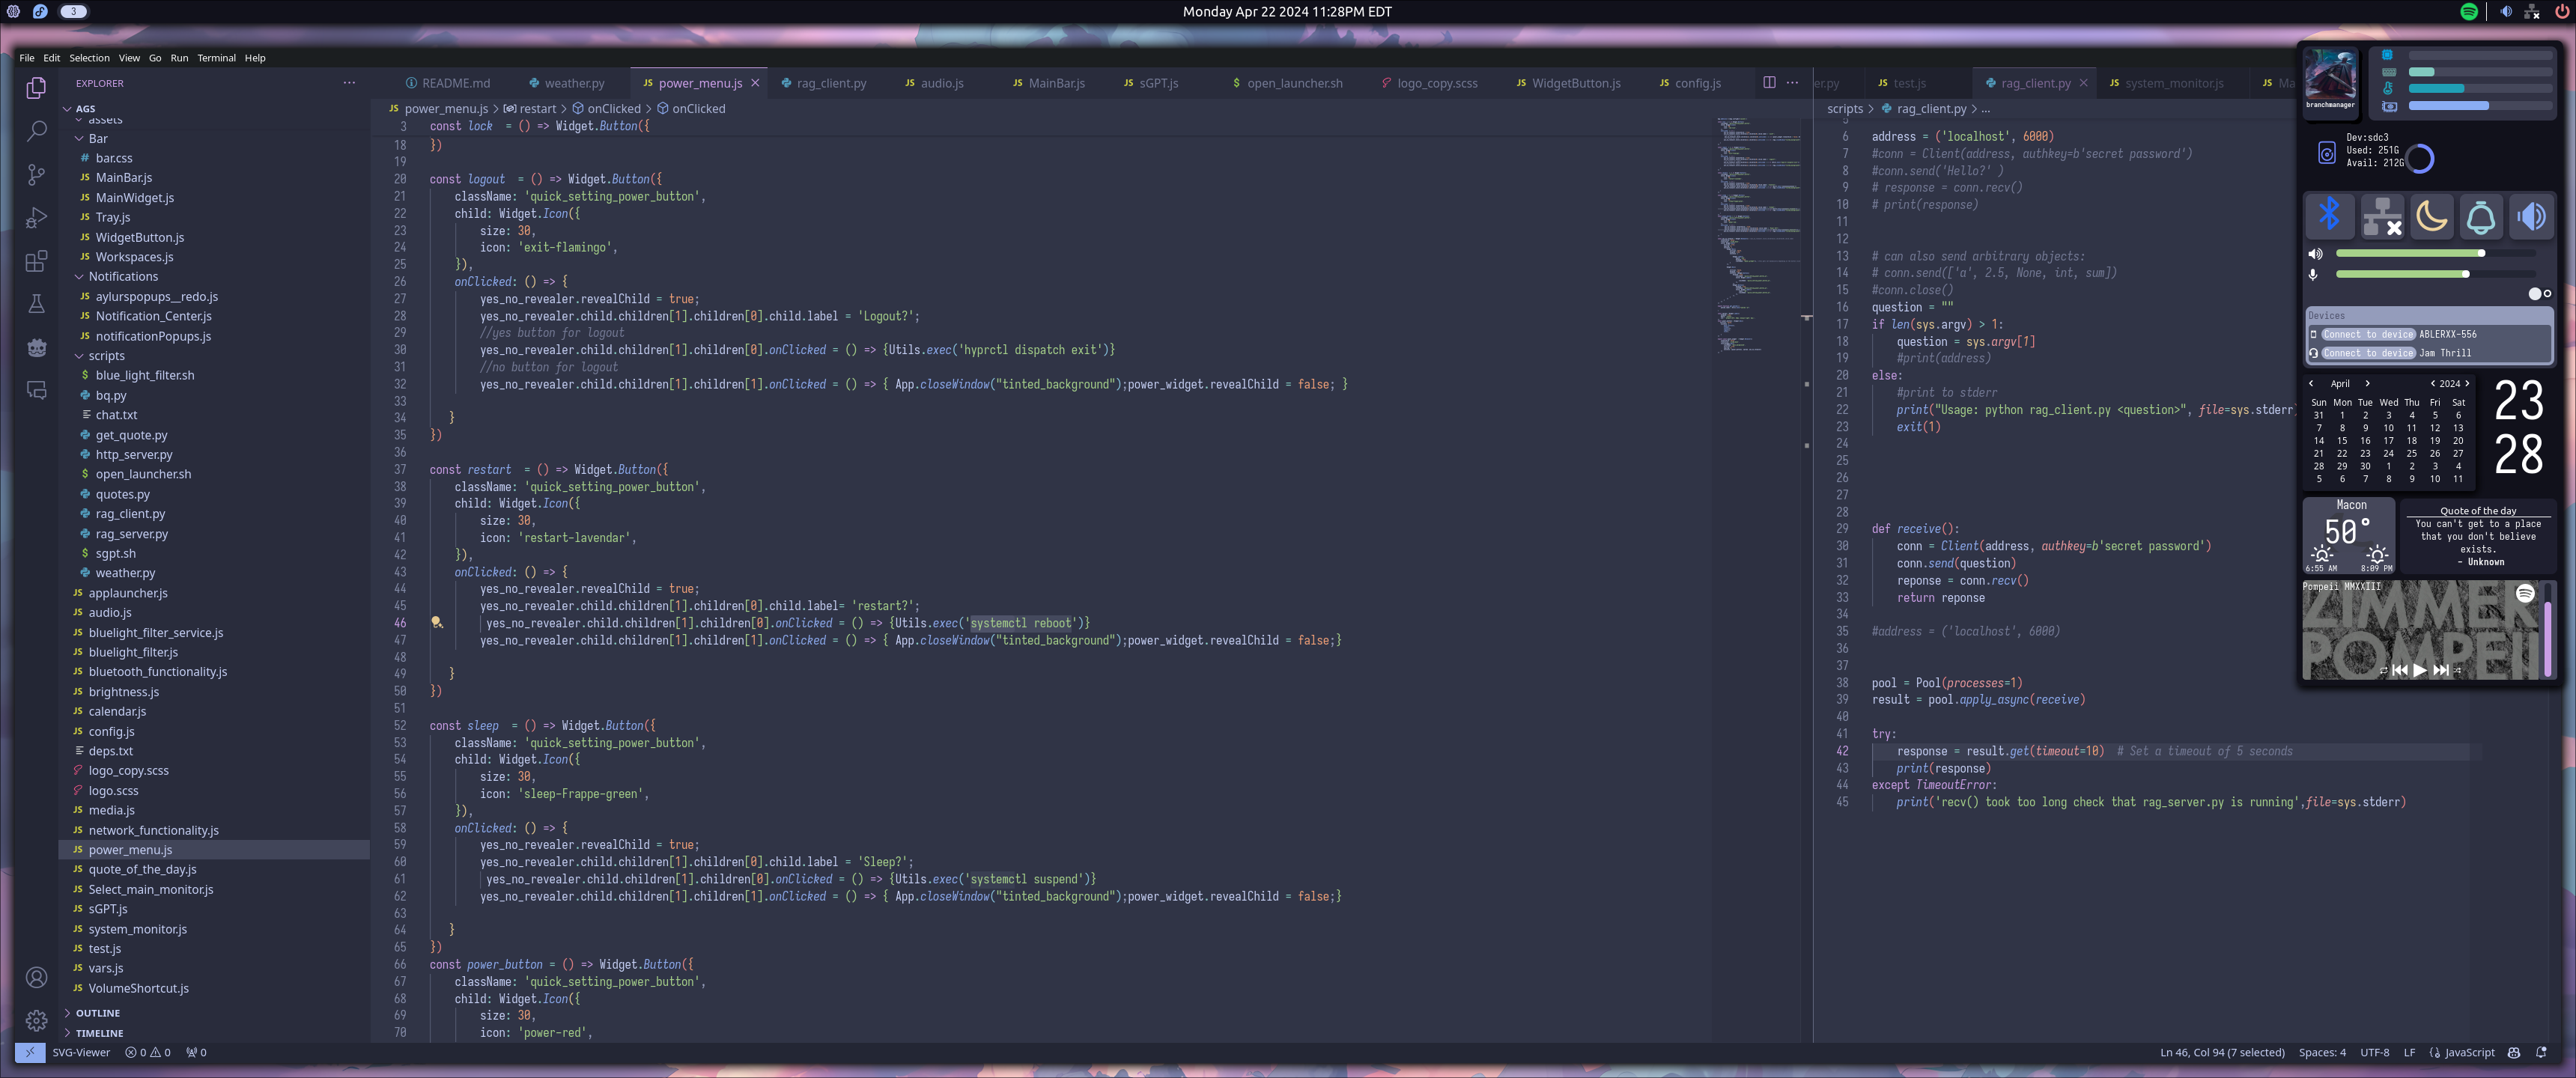Click the notifications bell in the status bar
Image resolution: width=2576 pixels, height=1078 pixels.
pos(2541,1052)
